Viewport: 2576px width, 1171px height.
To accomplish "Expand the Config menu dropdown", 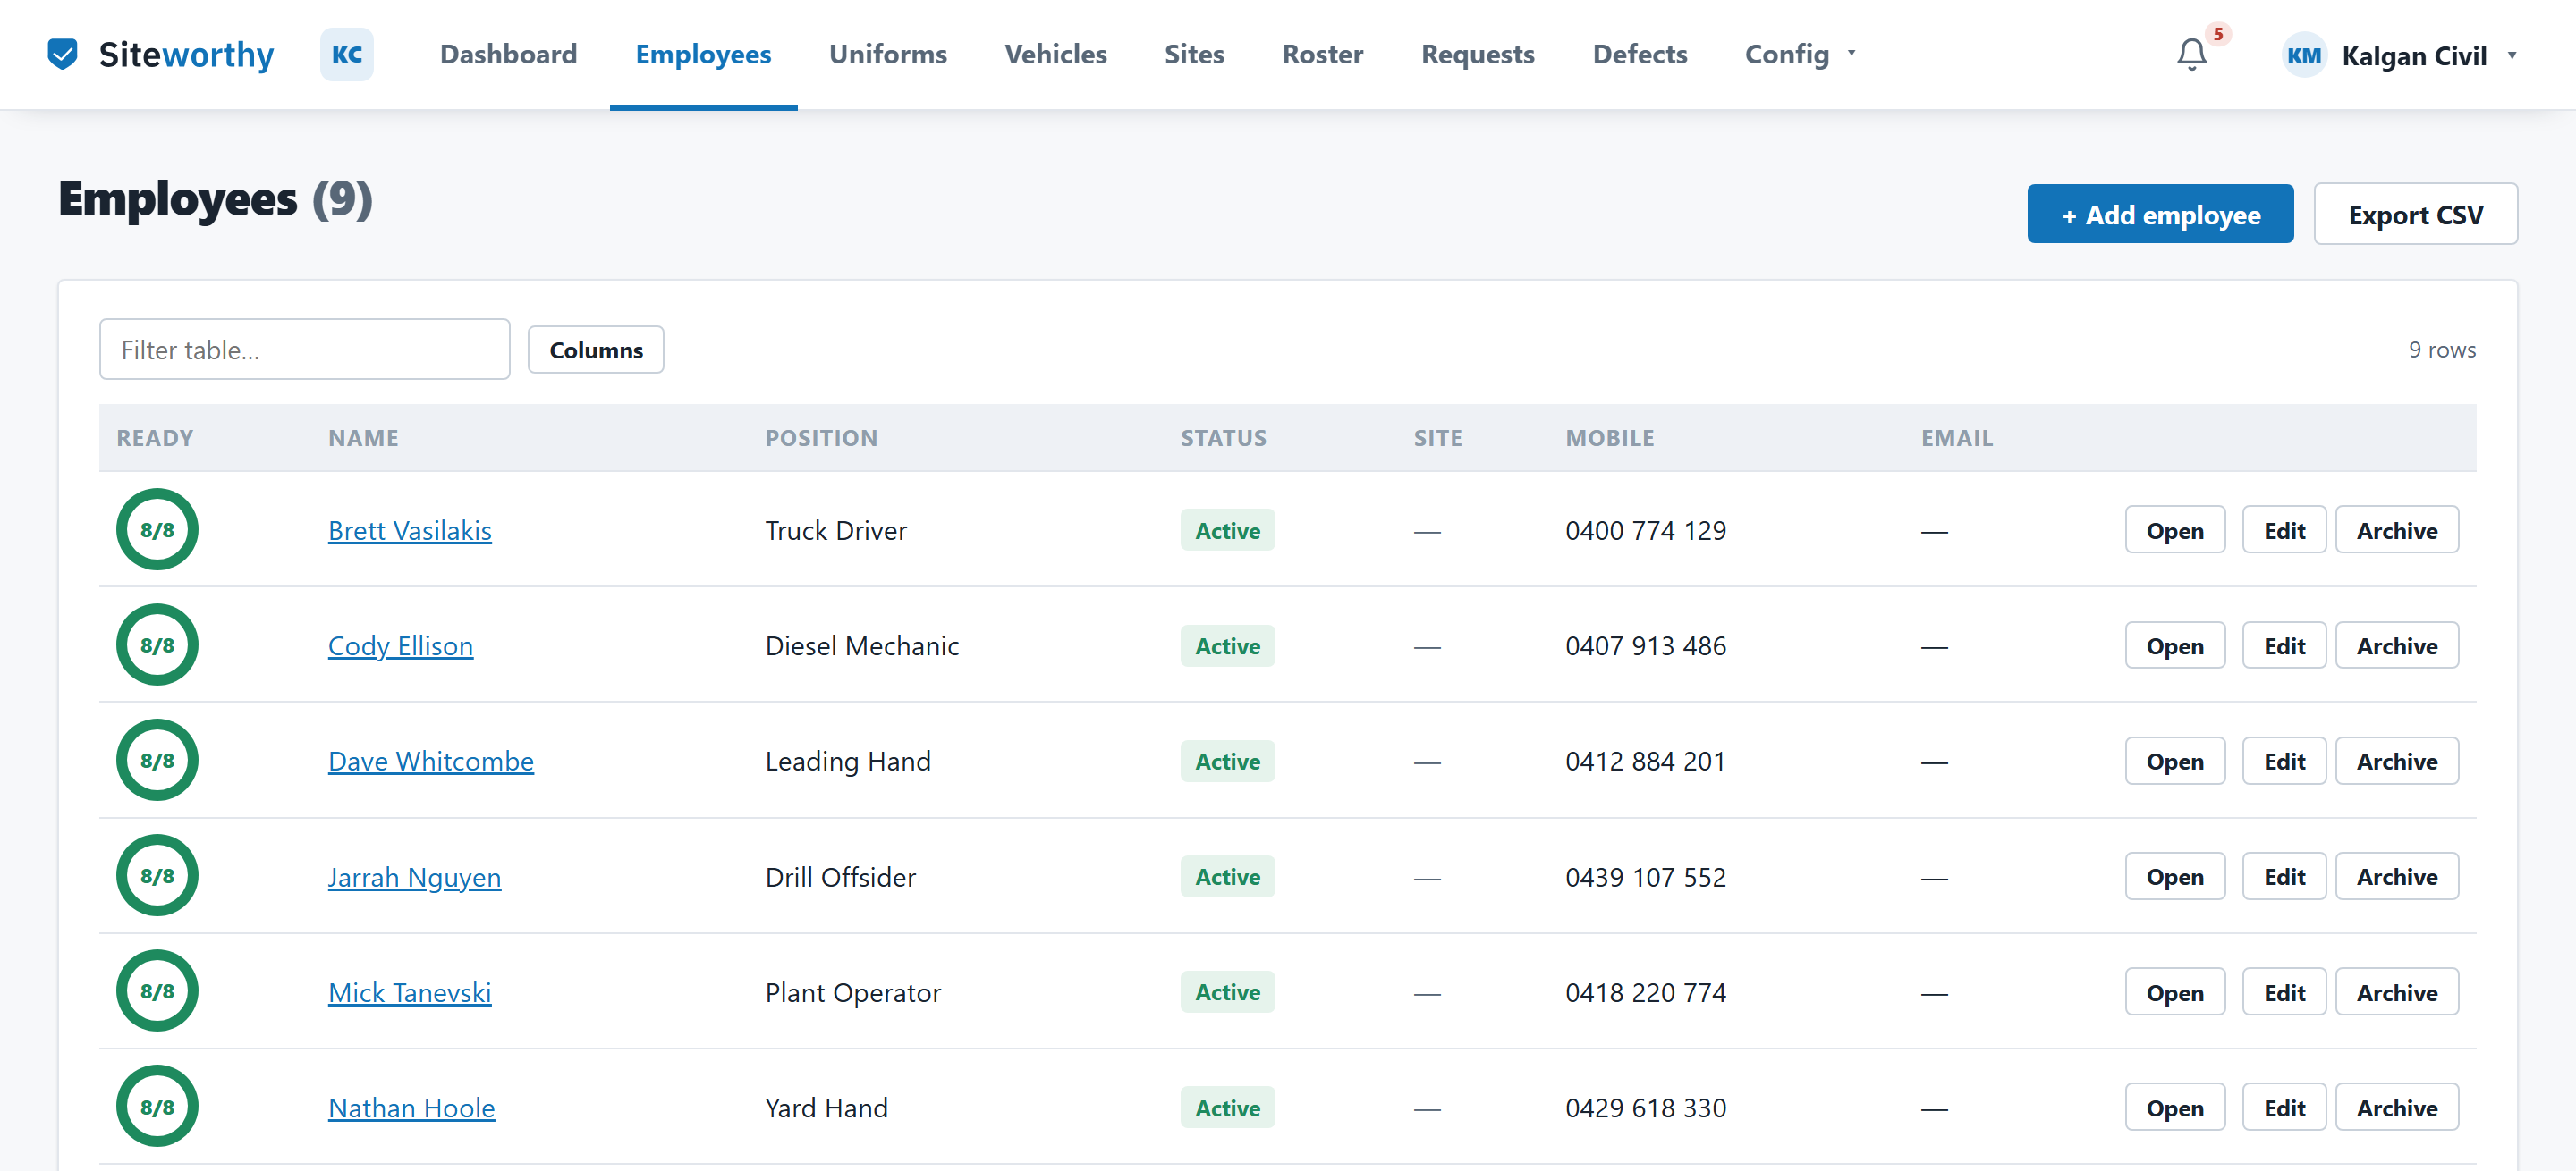I will [x=1800, y=54].
